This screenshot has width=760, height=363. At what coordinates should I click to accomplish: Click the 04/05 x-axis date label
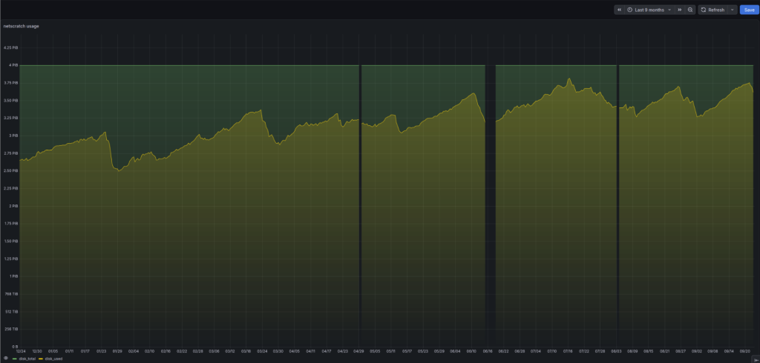point(294,351)
